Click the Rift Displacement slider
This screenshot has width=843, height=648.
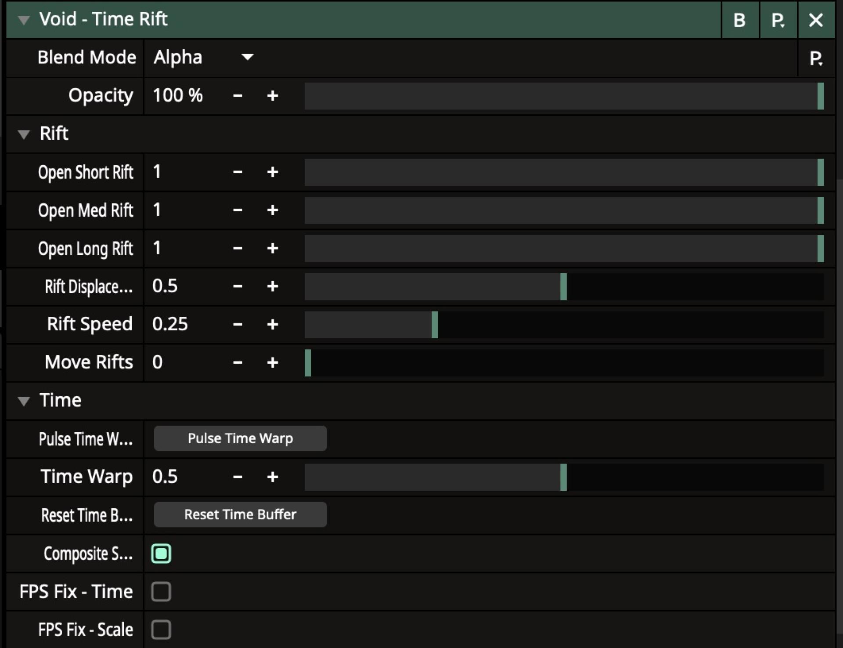click(x=564, y=286)
